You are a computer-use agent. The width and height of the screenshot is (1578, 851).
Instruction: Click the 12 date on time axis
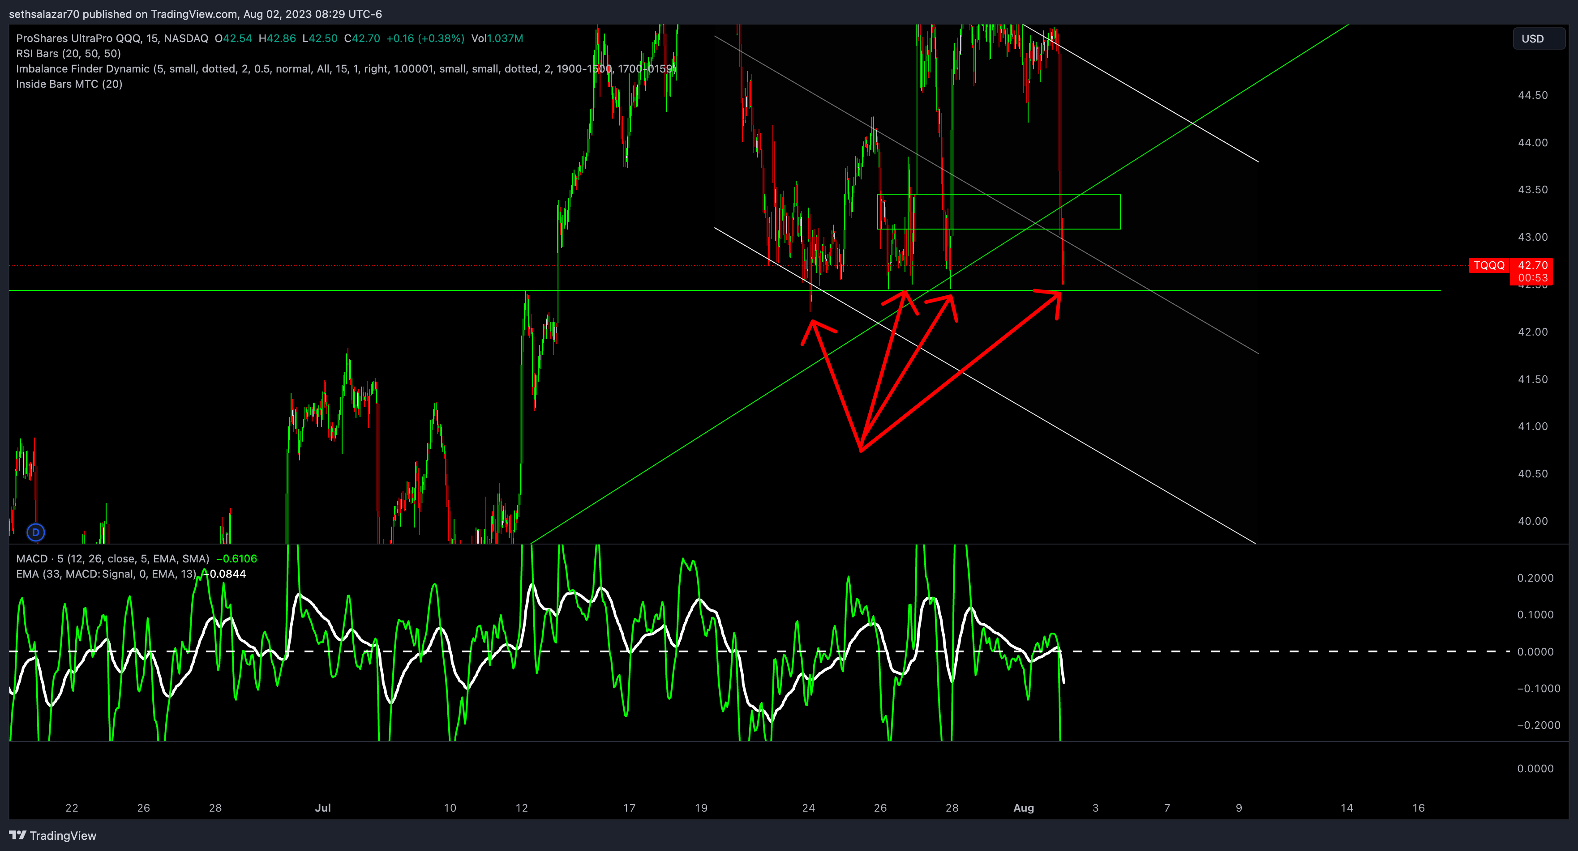pos(521,808)
